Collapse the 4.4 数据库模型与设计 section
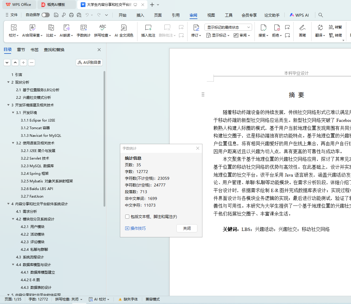The image size is (351, 304). click(13, 265)
